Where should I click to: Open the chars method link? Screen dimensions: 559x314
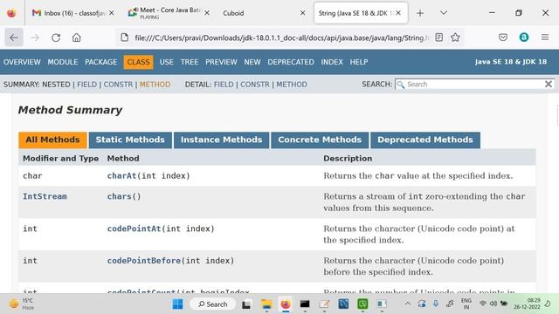click(119, 196)
